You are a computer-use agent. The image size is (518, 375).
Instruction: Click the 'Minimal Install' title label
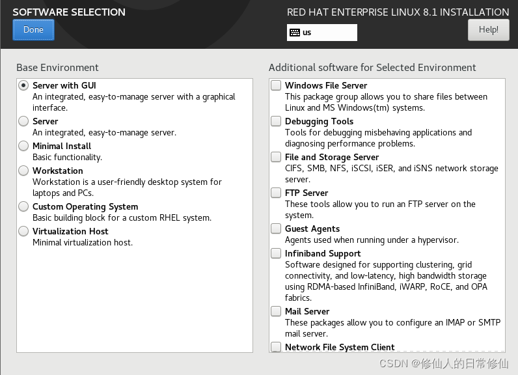click(x=62, y=146)
